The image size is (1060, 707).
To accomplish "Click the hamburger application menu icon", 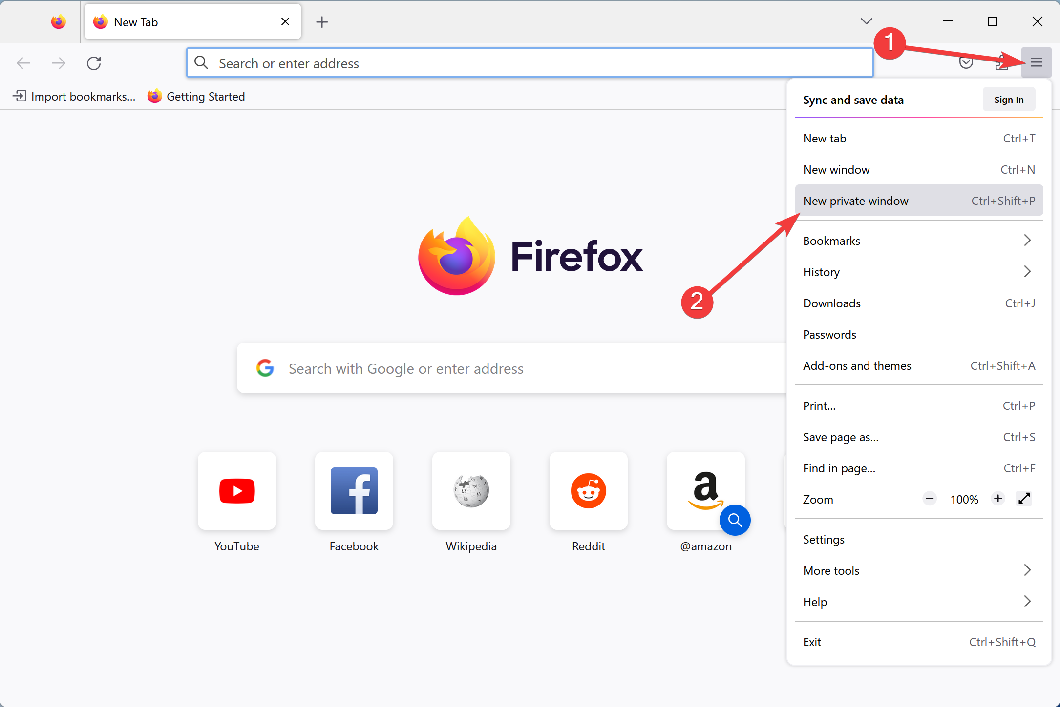I will point(1036,62).
